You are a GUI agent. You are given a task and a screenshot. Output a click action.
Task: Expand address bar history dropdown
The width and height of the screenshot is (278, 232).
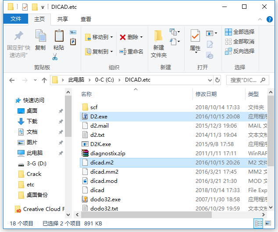coord(210,80)
